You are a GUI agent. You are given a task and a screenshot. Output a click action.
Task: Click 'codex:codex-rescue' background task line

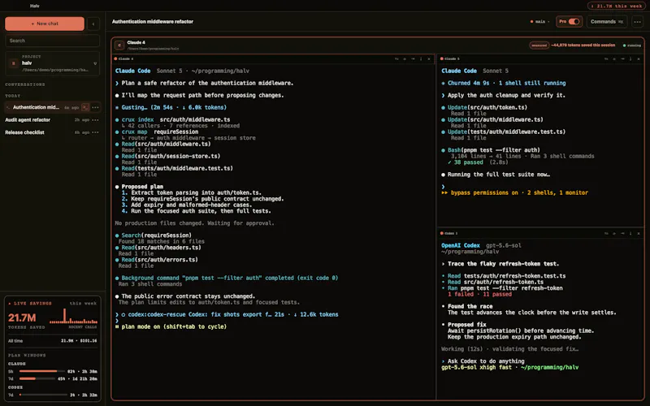(x=227, y=314)
